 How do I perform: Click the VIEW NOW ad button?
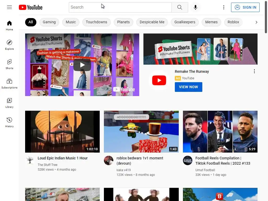tap(188, 87)
